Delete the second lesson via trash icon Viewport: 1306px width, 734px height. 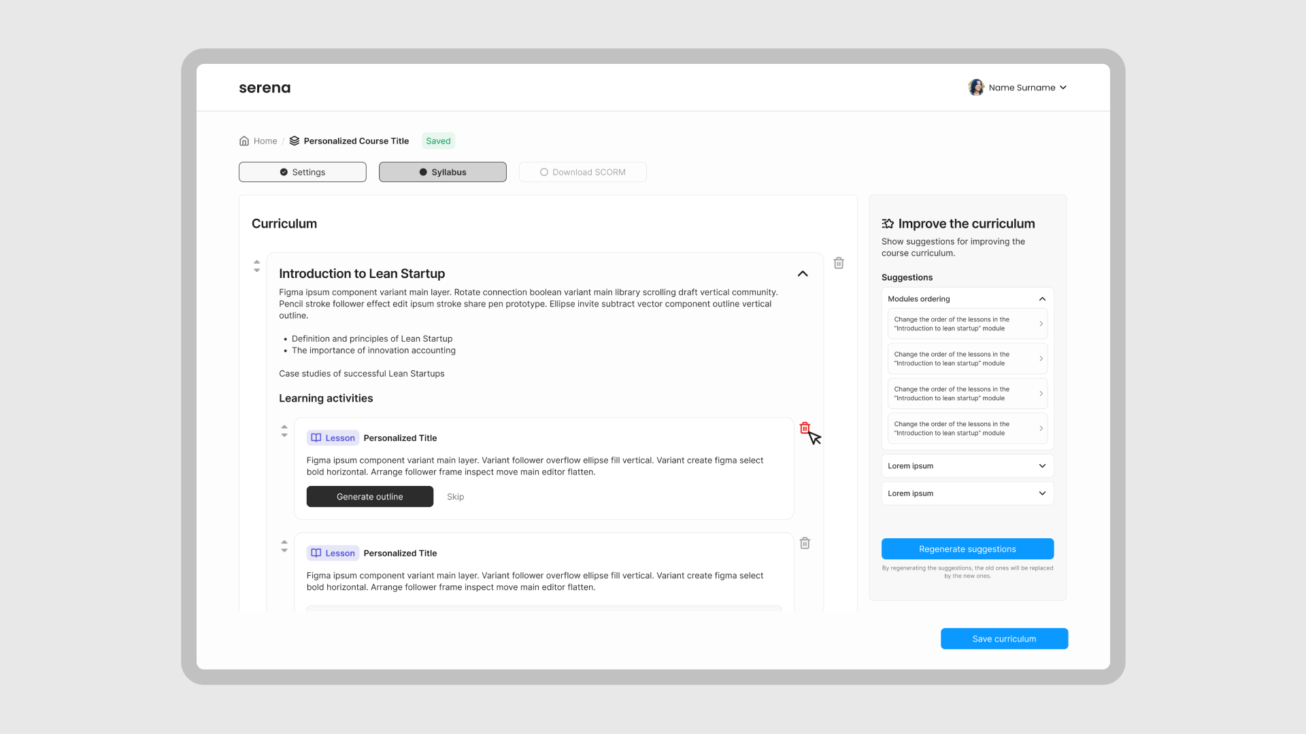[805, 543]
